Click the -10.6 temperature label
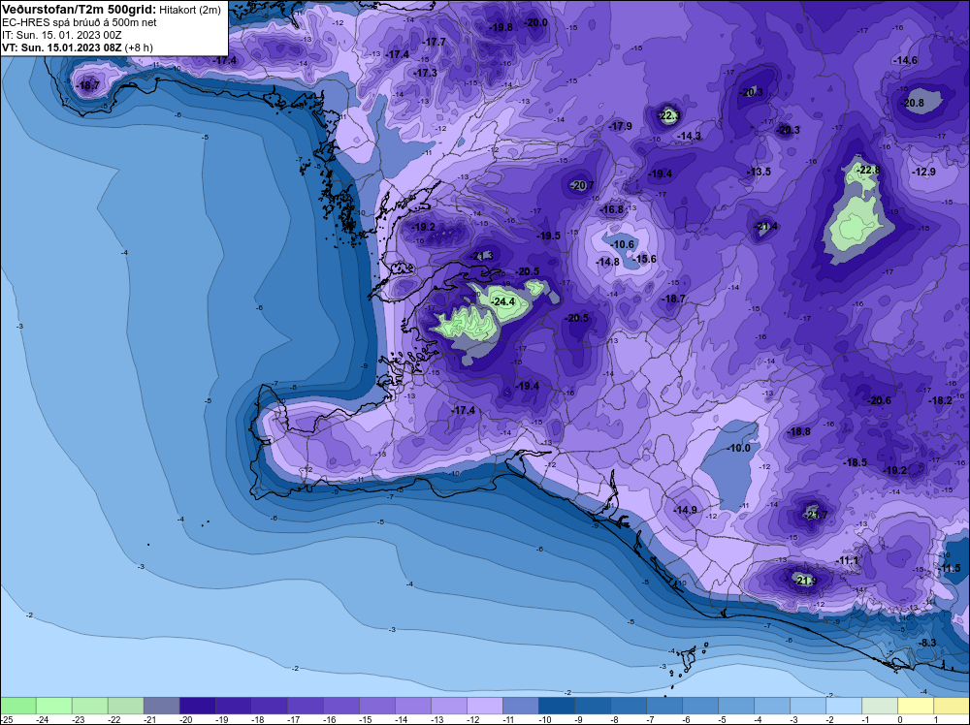This screenshot has height=725, width=970. pos(623,244)
